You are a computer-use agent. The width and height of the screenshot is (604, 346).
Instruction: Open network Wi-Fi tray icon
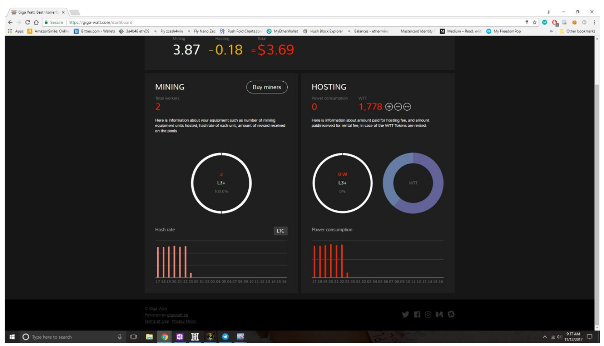point(553,337)
